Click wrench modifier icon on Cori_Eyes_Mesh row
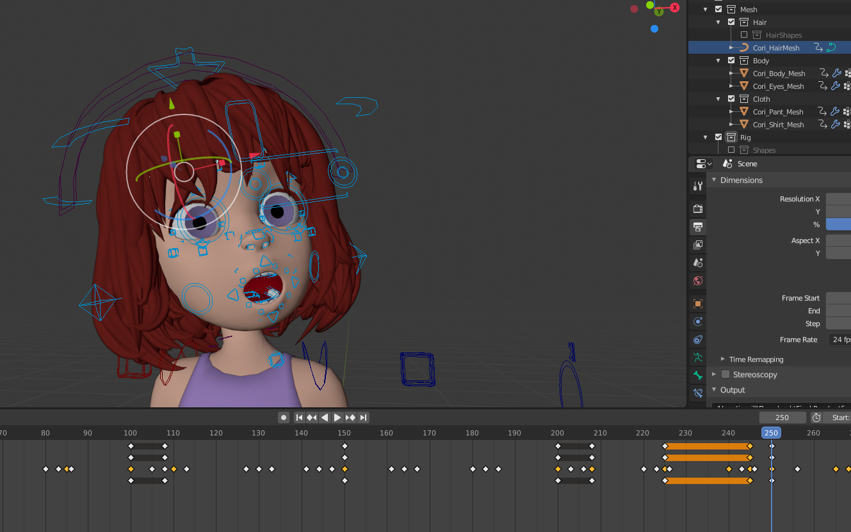The image size is (851, 532). click(836, 86)
